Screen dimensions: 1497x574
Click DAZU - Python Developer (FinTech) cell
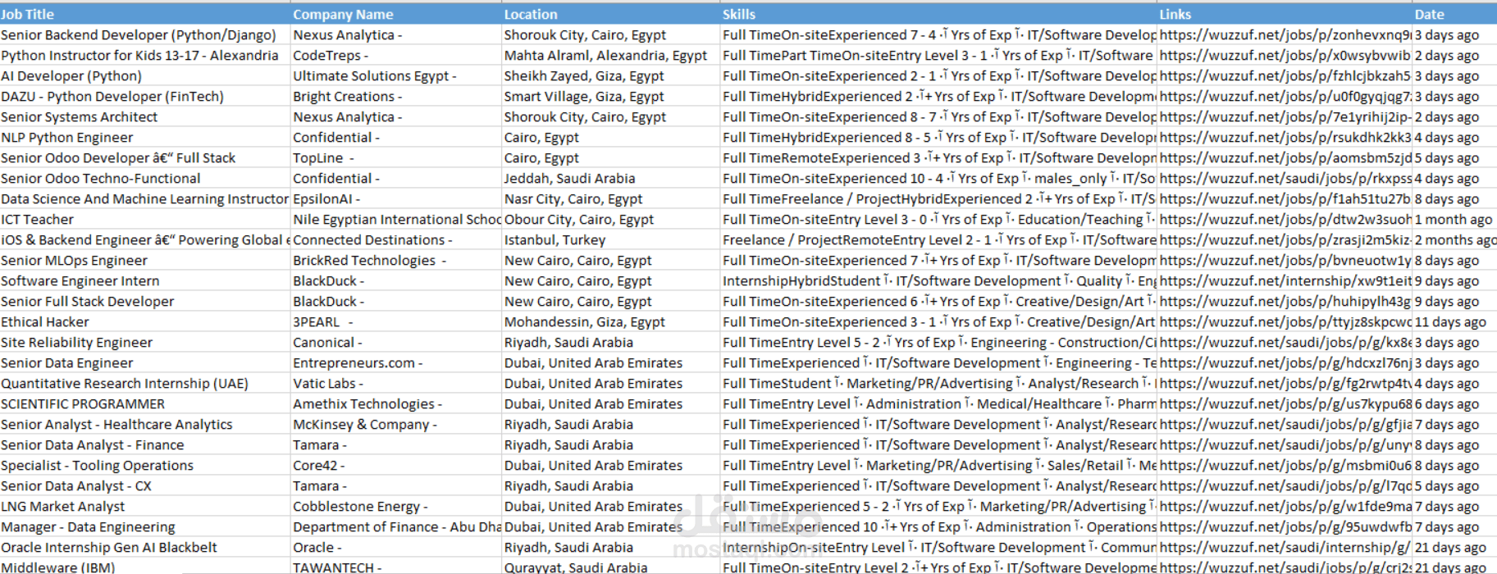145,96
